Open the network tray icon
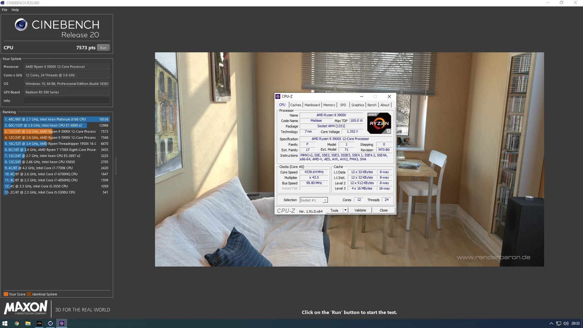 pos(559,323)
